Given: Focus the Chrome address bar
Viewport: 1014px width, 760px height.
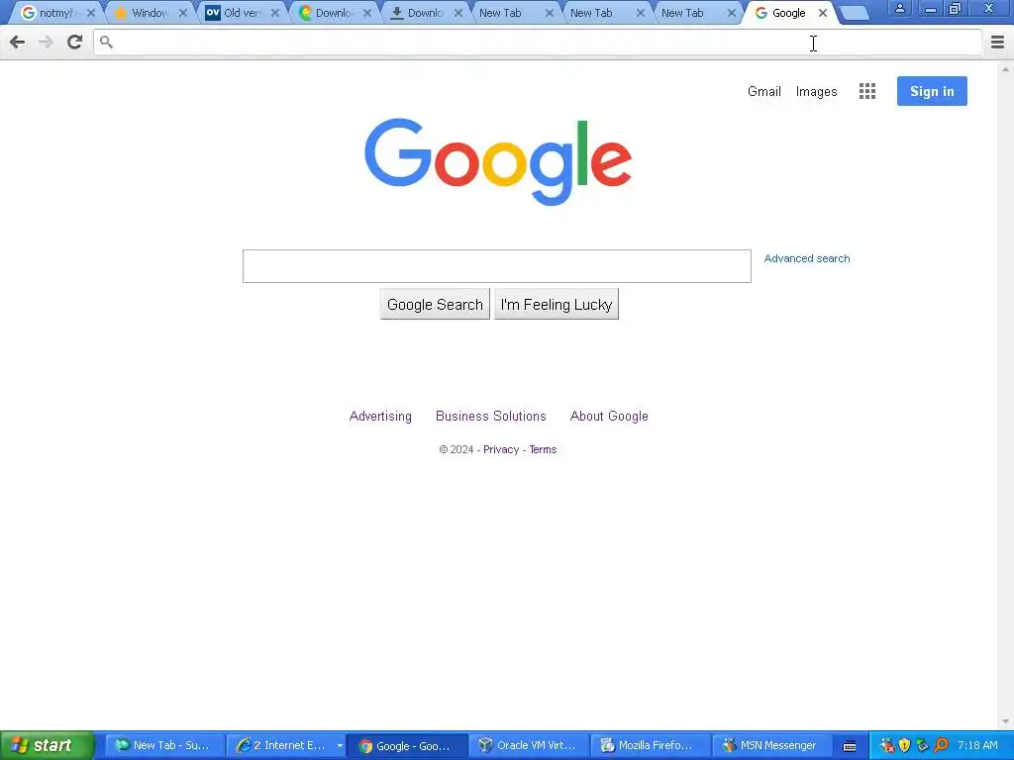Looking at the screenshot, I should 537,43.
